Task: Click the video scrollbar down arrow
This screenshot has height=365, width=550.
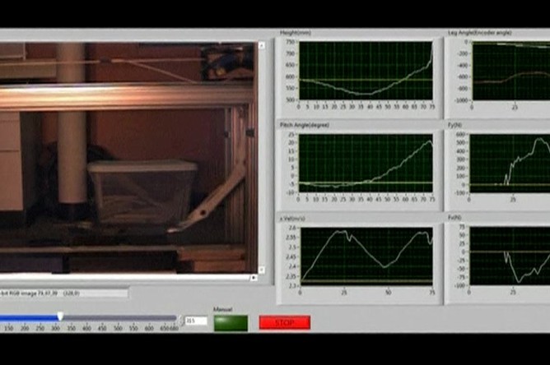Action: point(262,268)
